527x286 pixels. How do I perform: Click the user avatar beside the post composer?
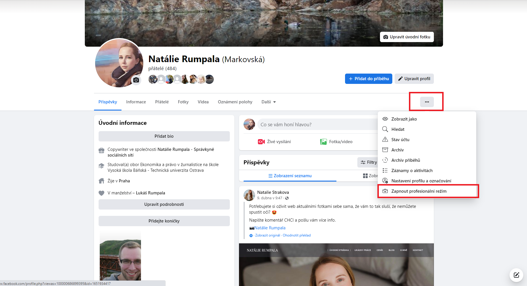(249, 125)
